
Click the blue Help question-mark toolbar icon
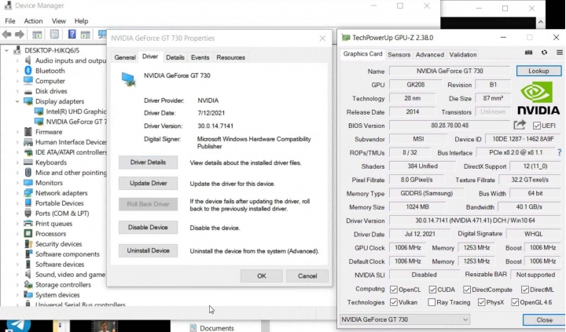[x=72, y=35]
